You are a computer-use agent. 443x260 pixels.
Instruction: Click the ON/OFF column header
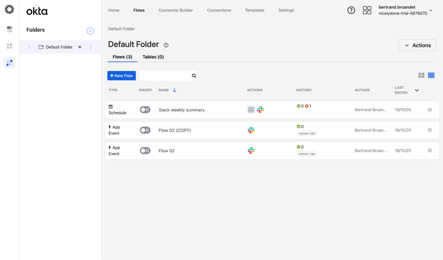tap(145, 90)
